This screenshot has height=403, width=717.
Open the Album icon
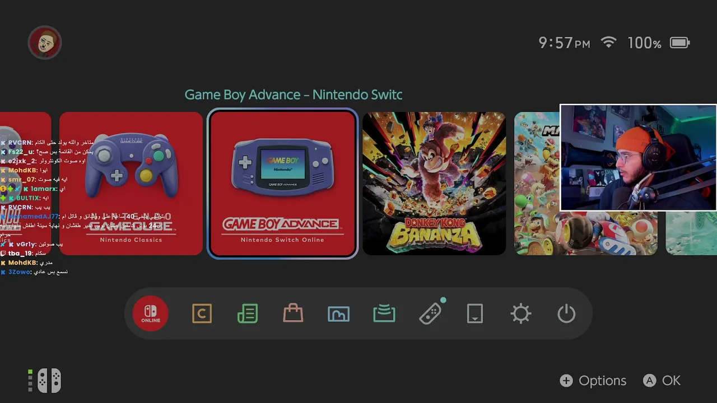click(x=338, y=314)
